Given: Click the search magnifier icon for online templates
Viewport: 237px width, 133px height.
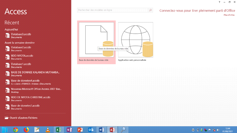Looking at the screenshot, I should point(150,10).
